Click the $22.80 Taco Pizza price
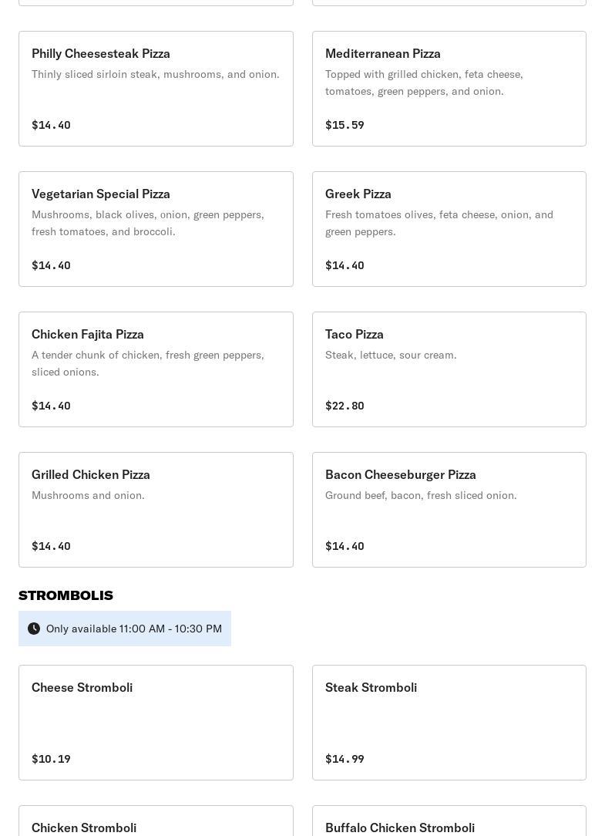This screenshot has height=836, width=605. (345, 406)
